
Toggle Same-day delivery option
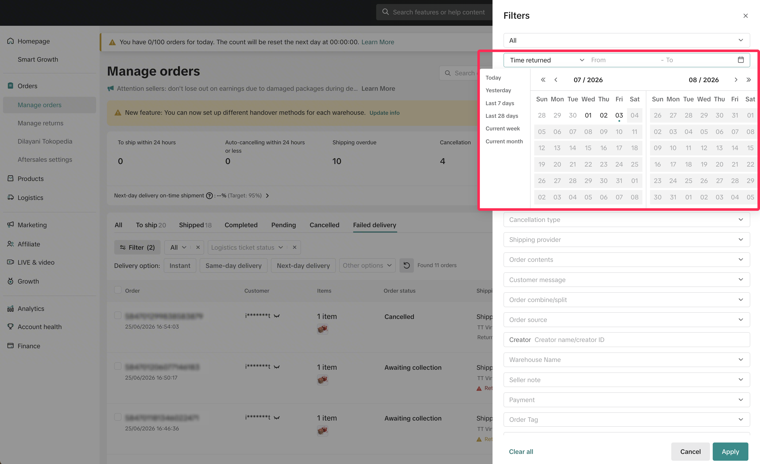pos(234,265)
